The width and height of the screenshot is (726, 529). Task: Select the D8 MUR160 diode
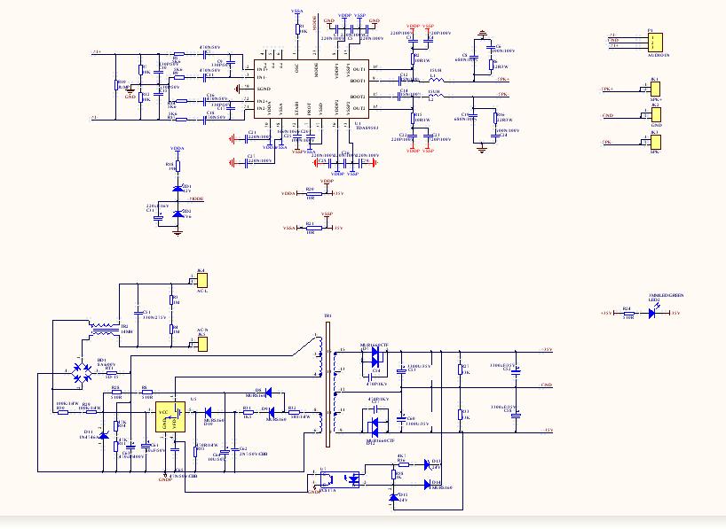click(x=268, y=393)
